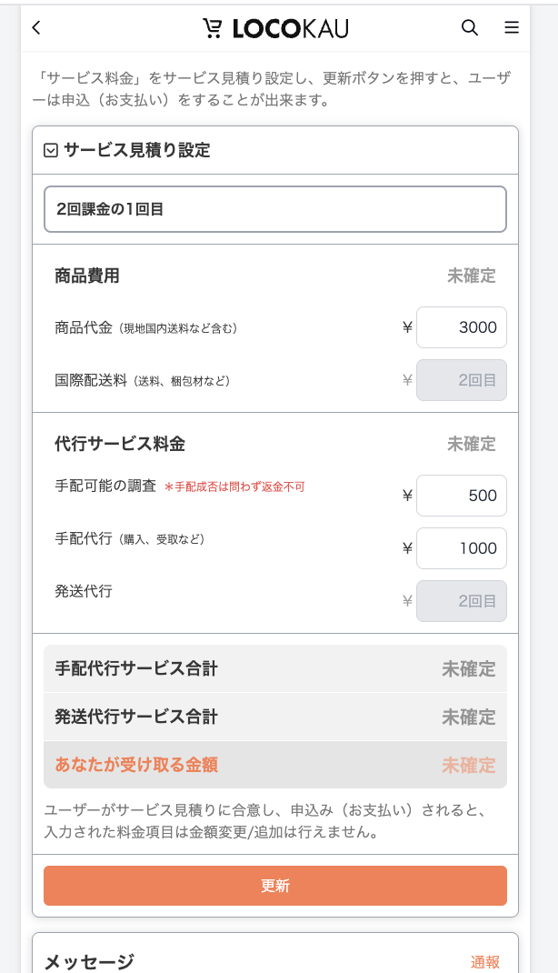Image resolution: width=558 pixels, height=973 pixels.
Task: Click the 3000 商品代金 amount field
Action: click(x=462, y=327)
